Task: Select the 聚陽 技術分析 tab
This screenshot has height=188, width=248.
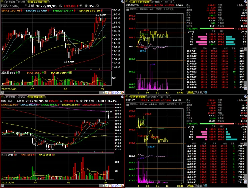Action: coord(36,97)
